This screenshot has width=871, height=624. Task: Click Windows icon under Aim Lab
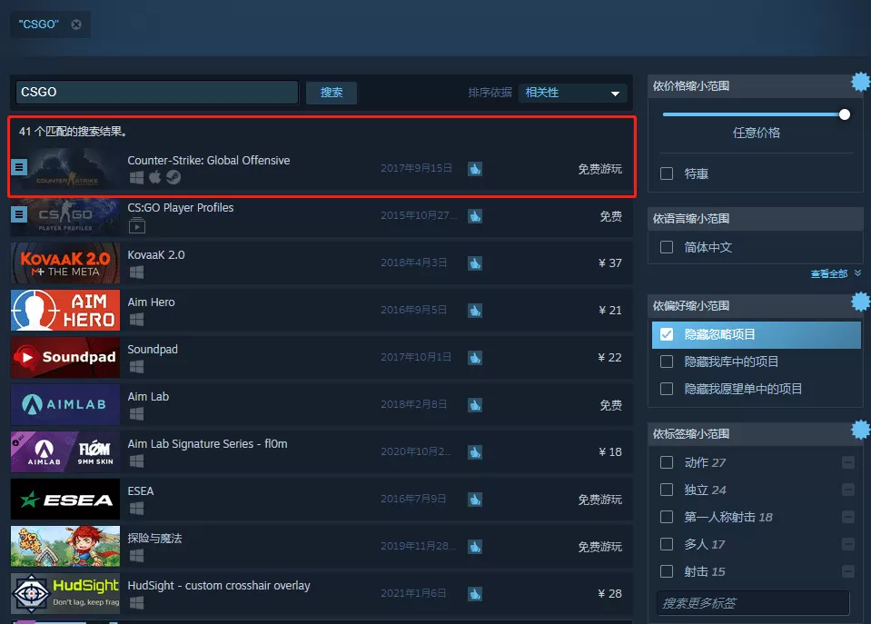pos(136,414)
